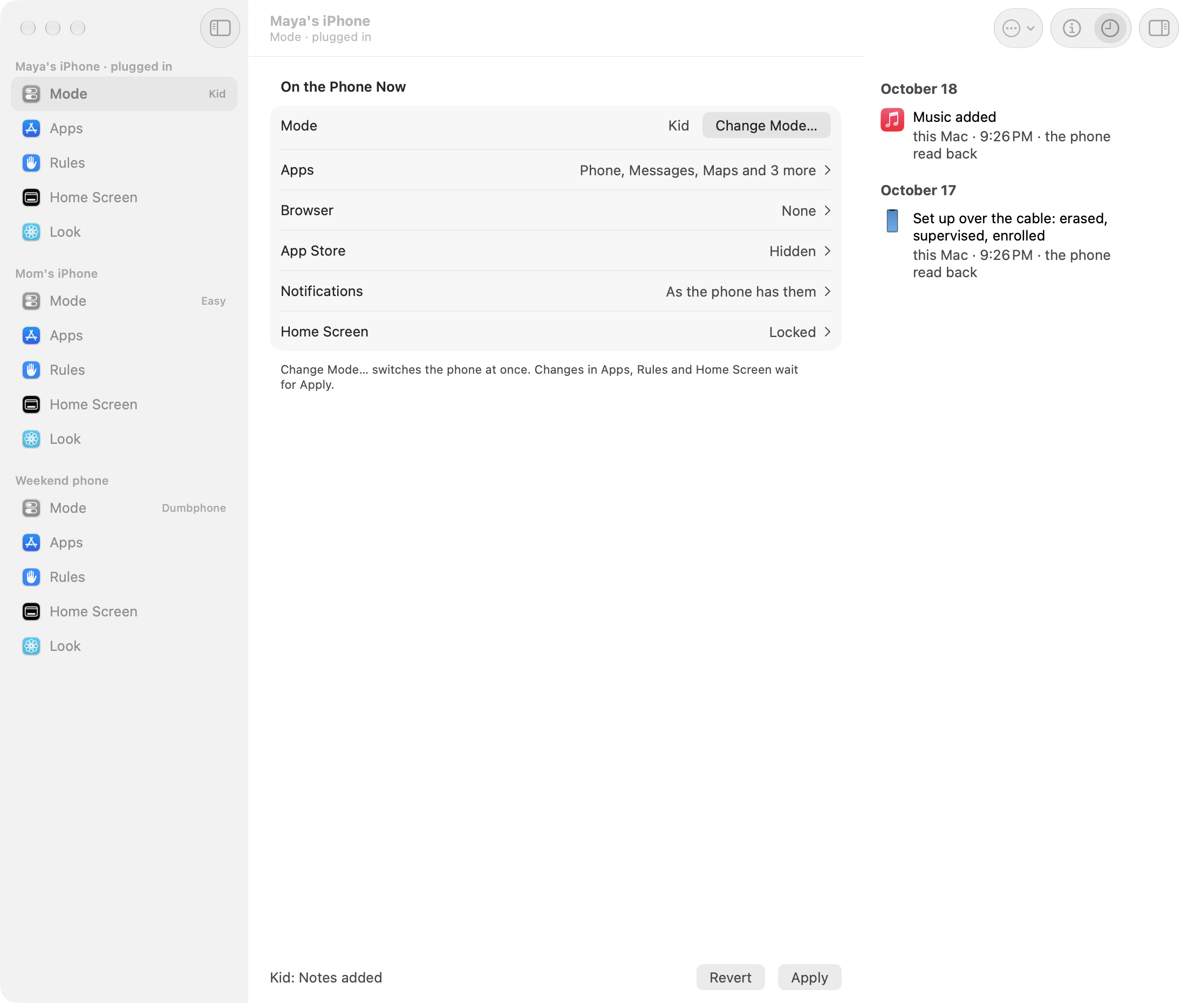
Task: Open the ellipsis more-actions menu
Action: (x=1018, y=28)
